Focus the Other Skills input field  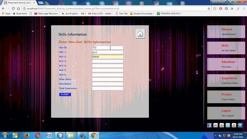[x=108, y=79]
